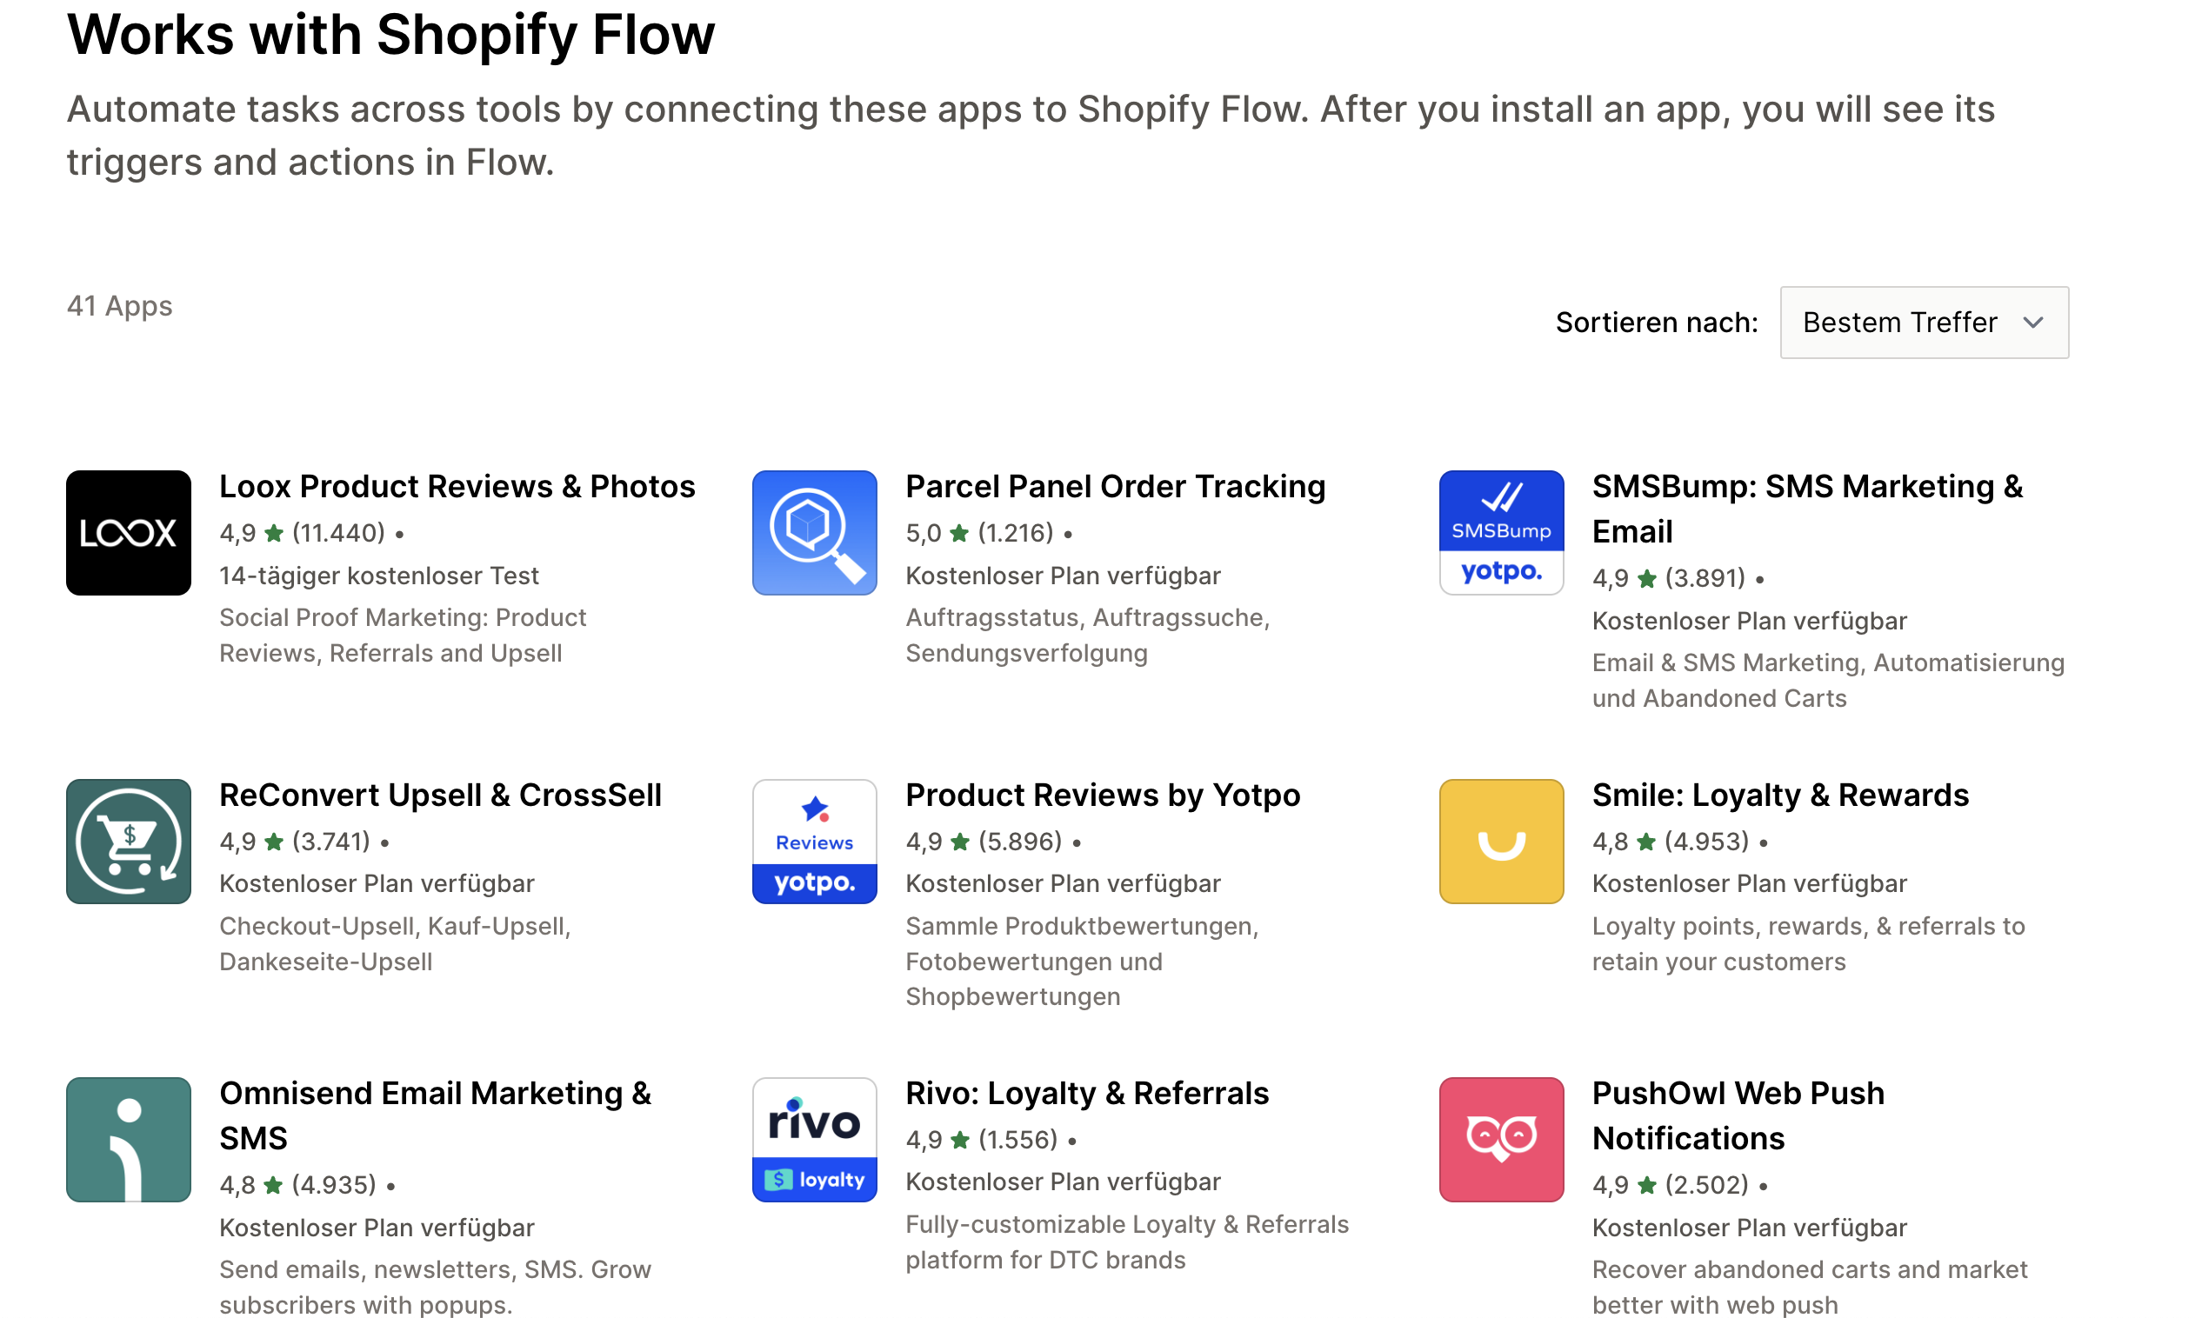This screenshot has width=2195, height=1318.
Task: Click the Yotpo Reviews app icon
Action: [x=814, y=840]
